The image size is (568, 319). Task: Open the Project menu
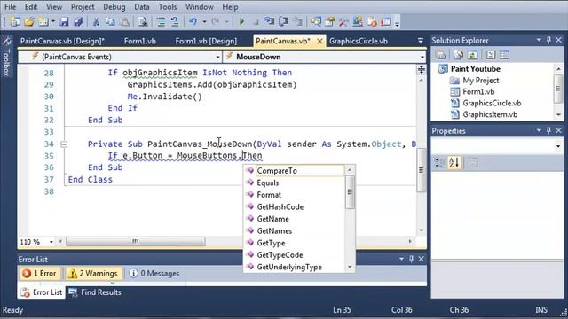pos(83,7)
